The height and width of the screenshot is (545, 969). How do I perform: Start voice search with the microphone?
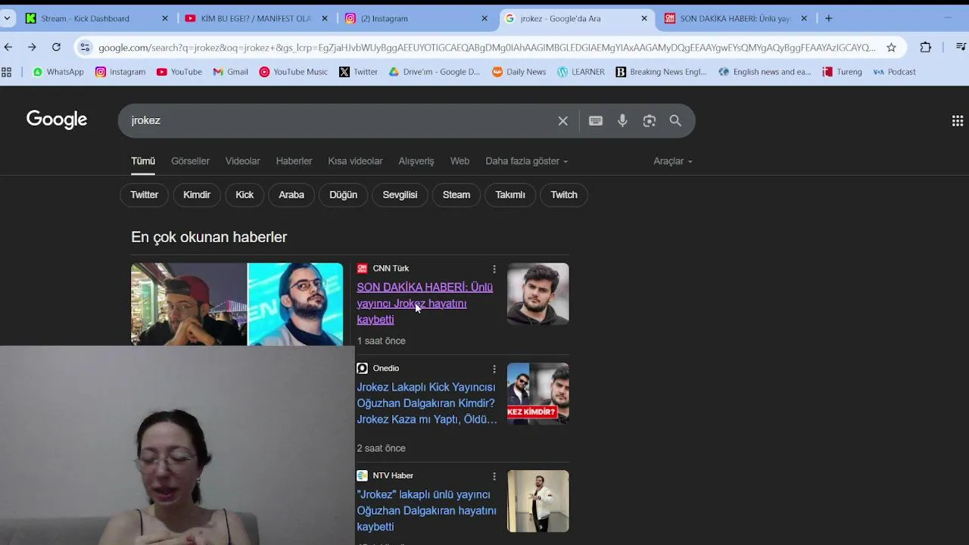tap(622, 120)
